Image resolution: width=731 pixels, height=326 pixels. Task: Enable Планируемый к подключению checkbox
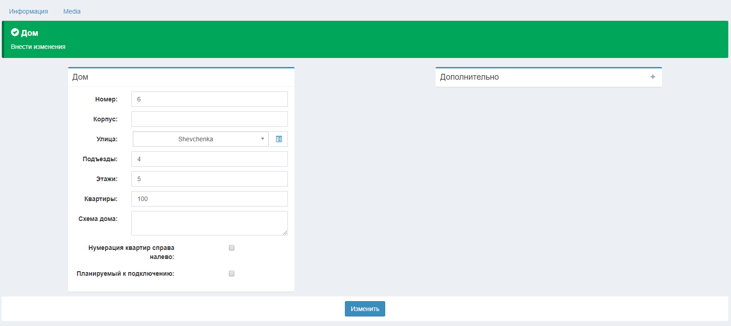point(232,273)
